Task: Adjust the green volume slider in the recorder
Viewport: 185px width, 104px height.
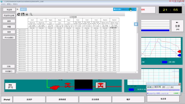Action: [177, 93]
